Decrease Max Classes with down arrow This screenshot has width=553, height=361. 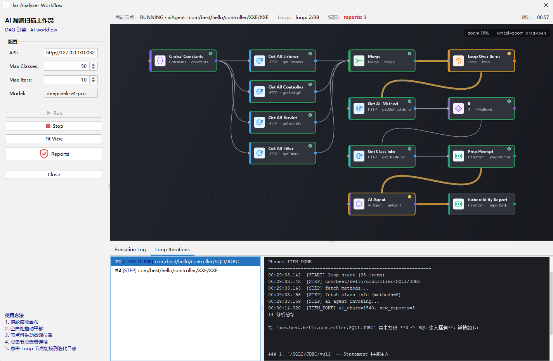[93, 68]
